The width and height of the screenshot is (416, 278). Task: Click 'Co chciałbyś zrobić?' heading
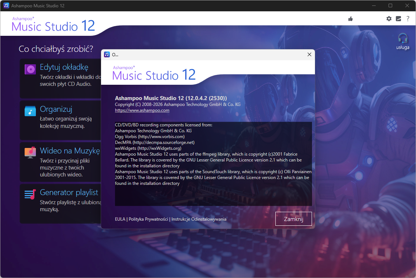pos(56,49)
